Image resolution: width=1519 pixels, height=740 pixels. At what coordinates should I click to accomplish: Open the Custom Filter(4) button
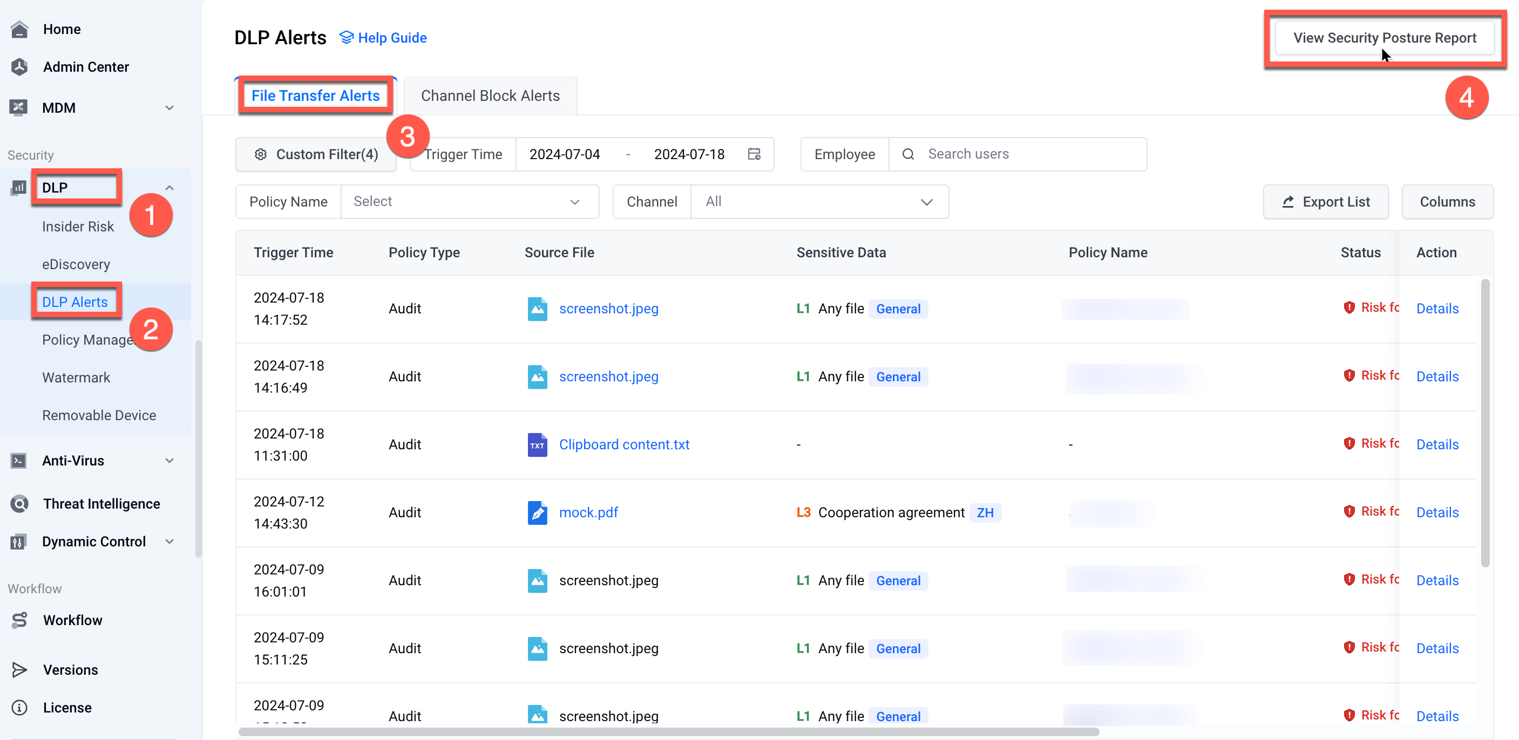[x=316, y=154]
